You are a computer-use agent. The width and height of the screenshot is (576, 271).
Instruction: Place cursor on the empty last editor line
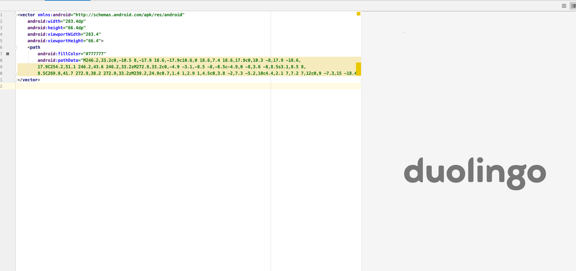[x=188, y=86]
